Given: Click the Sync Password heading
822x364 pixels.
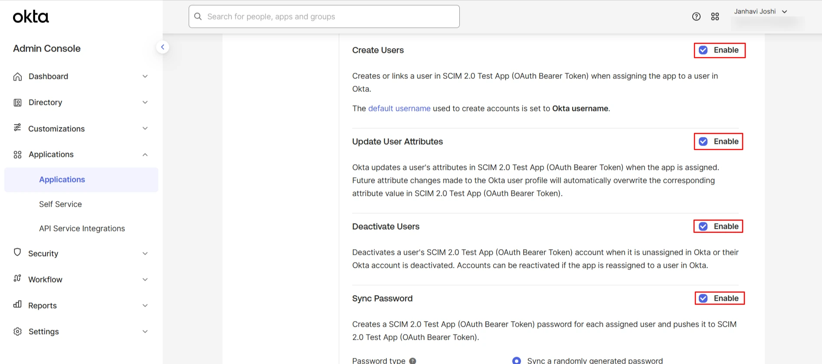Looking at the screenshot, I should tap(382, 299).
